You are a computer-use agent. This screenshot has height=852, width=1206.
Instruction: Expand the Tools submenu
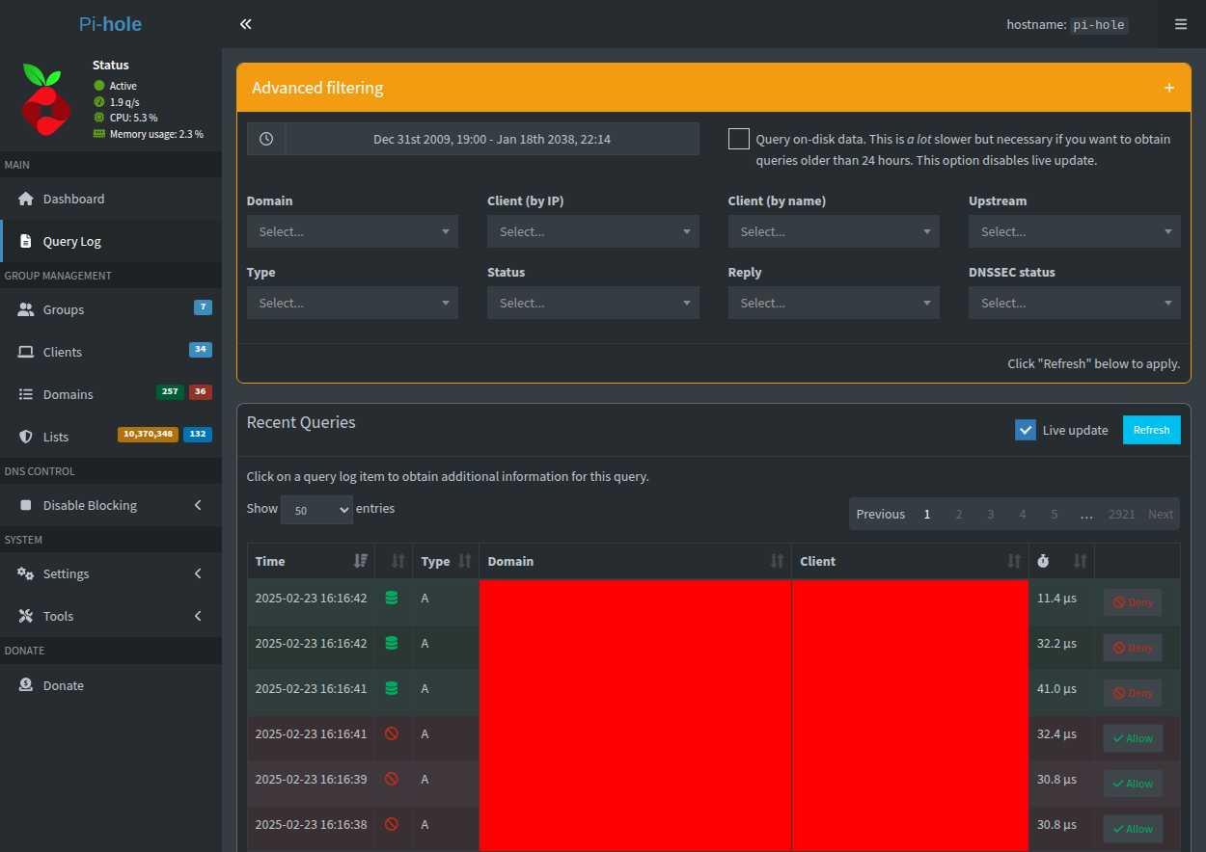111,616
